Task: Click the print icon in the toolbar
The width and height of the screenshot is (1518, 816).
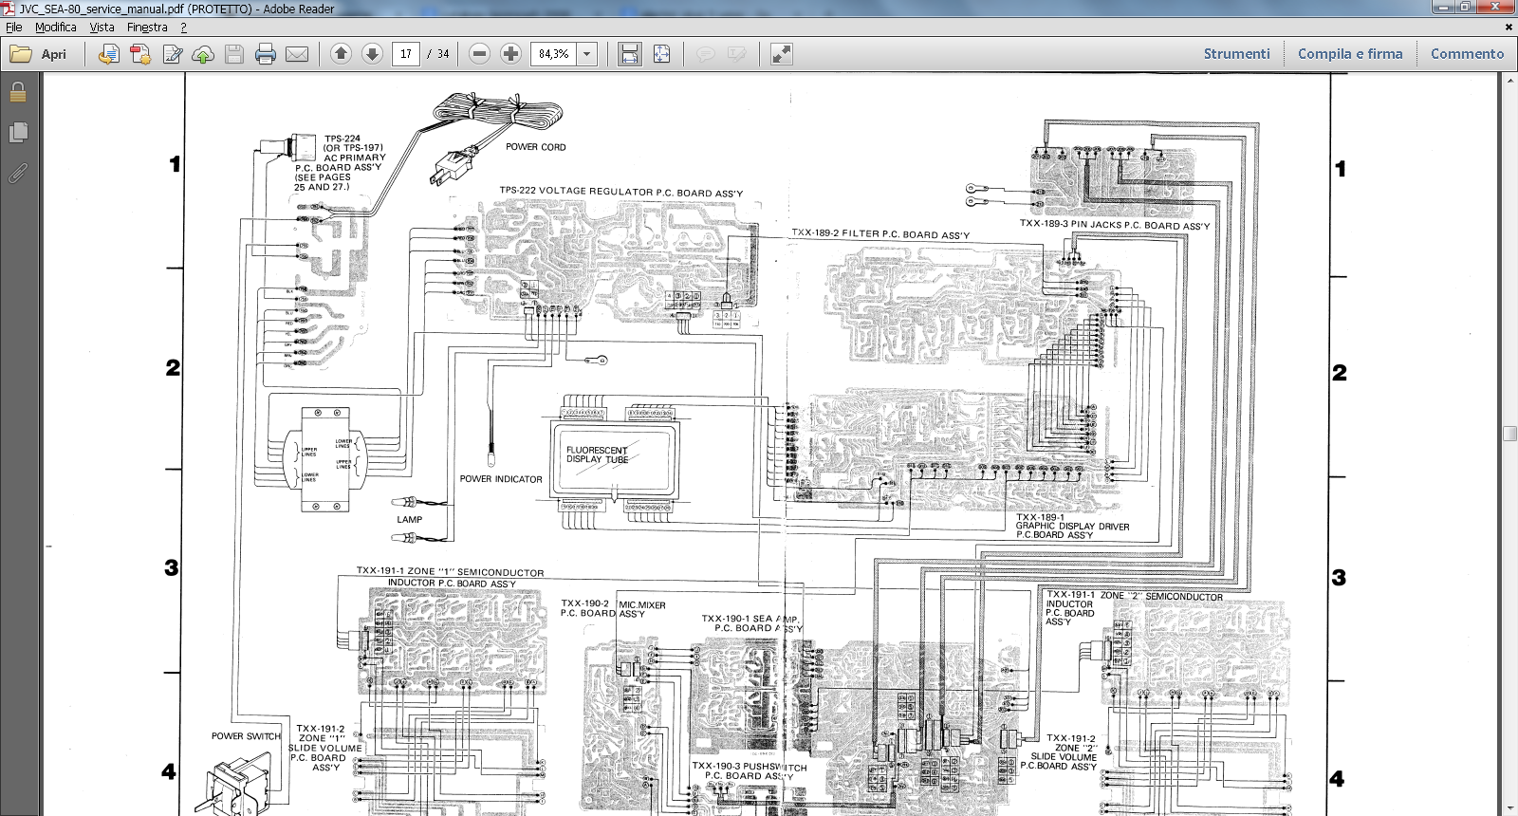Action: (266, 54)
